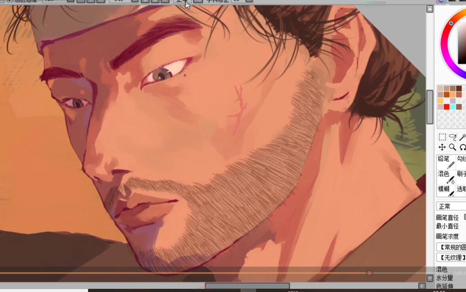Select the magic wand tool
The width and height of the screenshot is (466, 292).
coord(462,137)
